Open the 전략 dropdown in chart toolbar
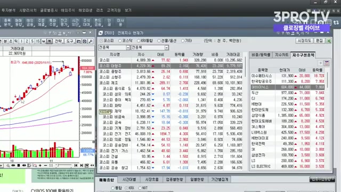Screen dimensions: 341x192 tap(59, 42)
